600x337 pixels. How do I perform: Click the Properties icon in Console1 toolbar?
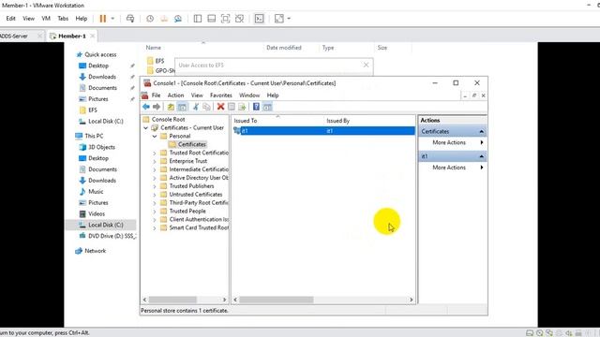(x=232, y=107)
